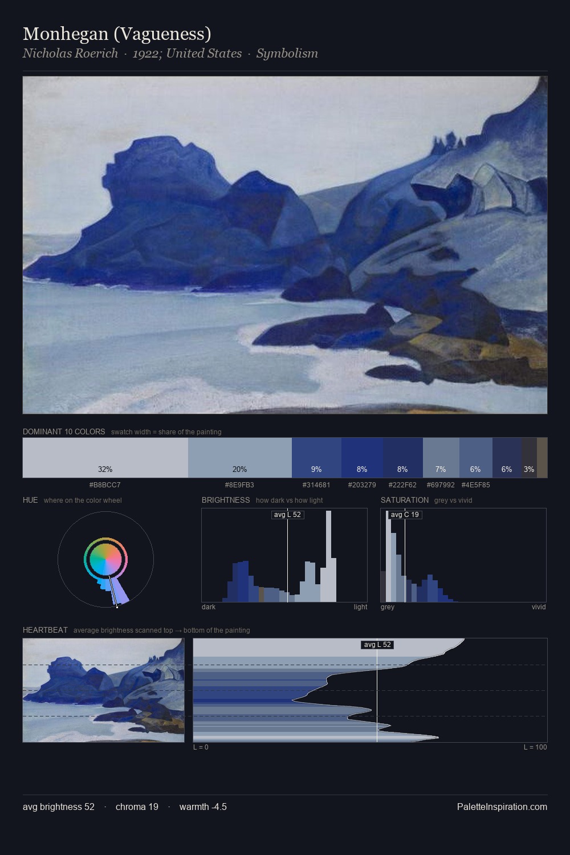Viewport: 570px width, 855px height.
Task: Click the 'avg L 52' label in Heartbeat chart
Action: point(377,645)
